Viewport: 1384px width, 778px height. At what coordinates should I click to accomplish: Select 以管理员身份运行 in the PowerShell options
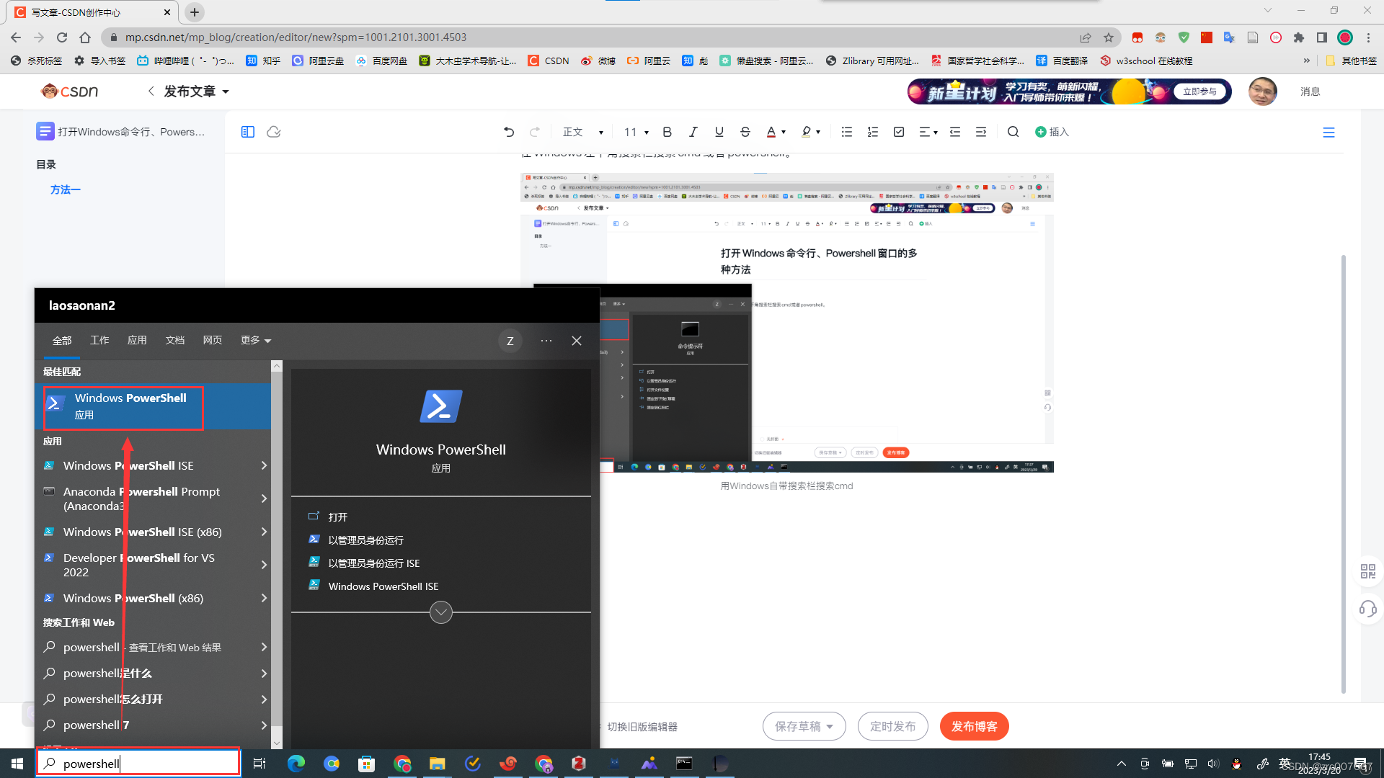365,540
